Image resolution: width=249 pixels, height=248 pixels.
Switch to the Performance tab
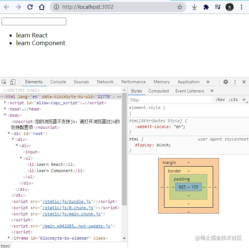[133, 82]
